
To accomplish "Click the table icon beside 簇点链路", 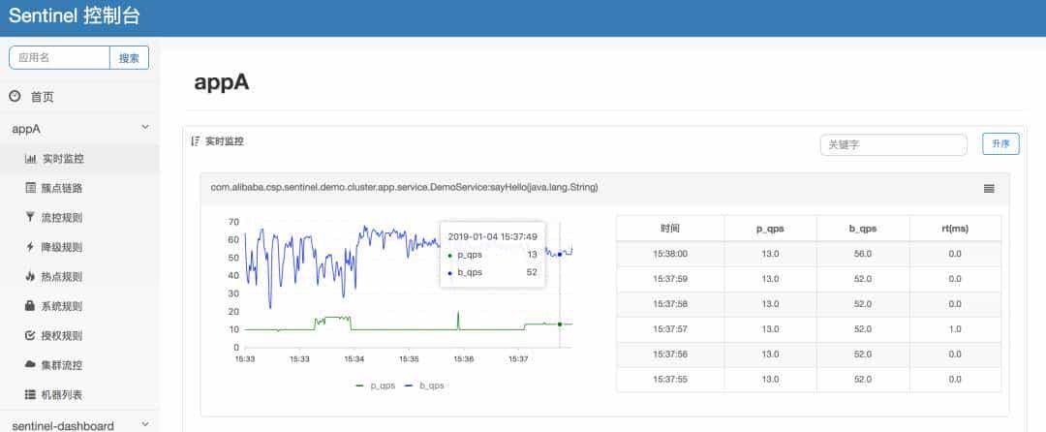I will [x=30, y=188].
